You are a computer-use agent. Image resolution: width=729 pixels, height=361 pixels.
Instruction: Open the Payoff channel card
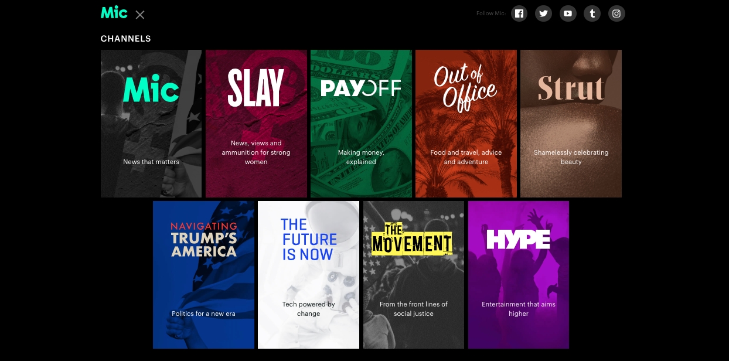click(x=361, y=124)
